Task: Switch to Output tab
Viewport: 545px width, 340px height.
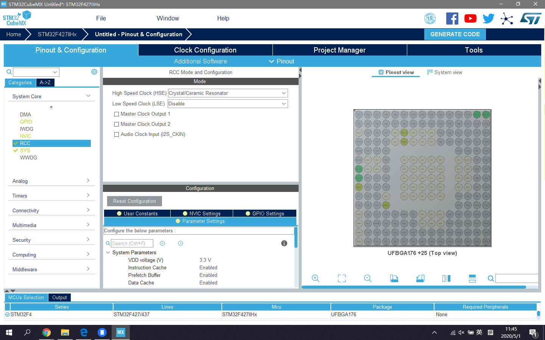Action: 59,297
